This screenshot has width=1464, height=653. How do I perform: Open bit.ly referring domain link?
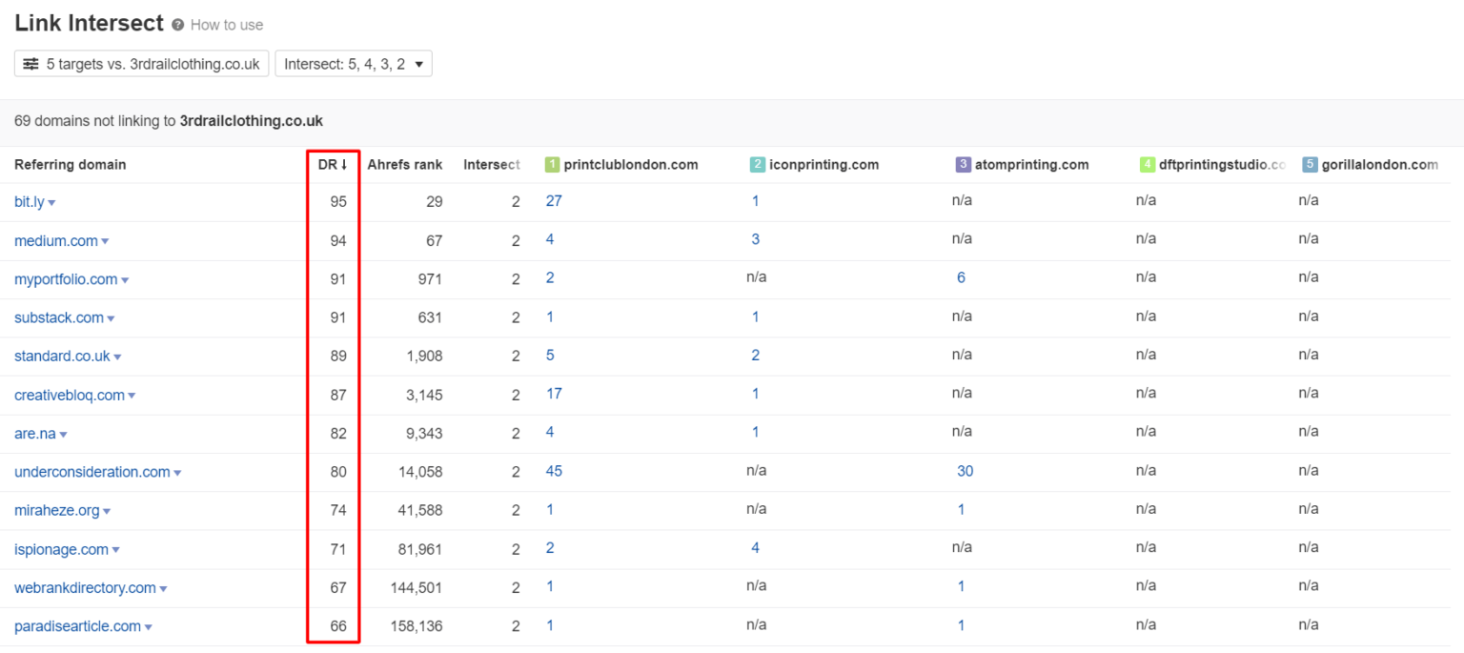point(29,202)
